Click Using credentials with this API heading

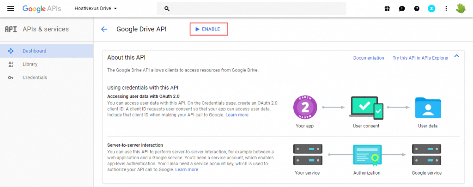143,88
